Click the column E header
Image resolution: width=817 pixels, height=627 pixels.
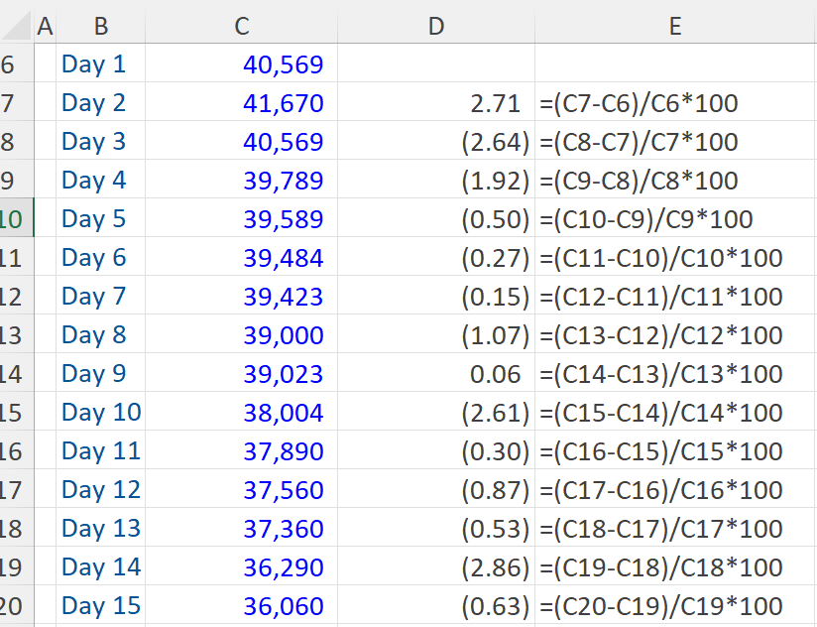674,27
